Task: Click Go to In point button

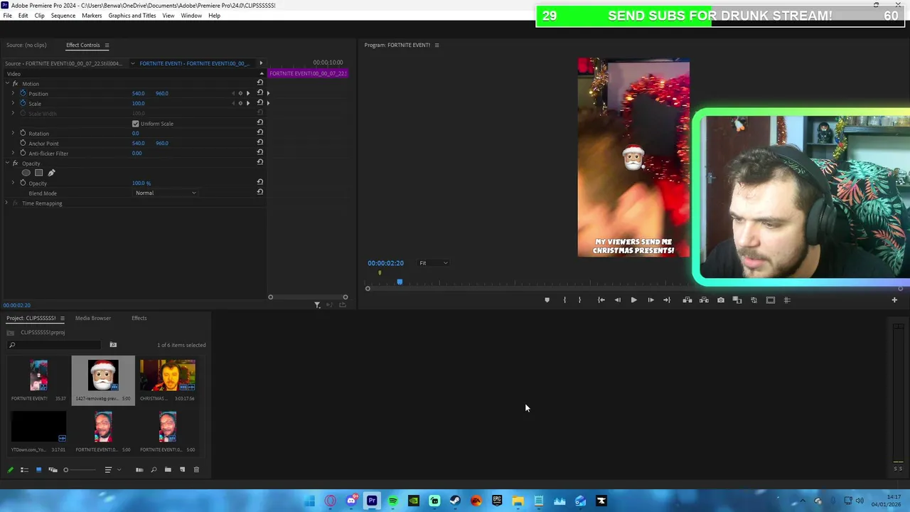Action: click(x=601, y=300)
